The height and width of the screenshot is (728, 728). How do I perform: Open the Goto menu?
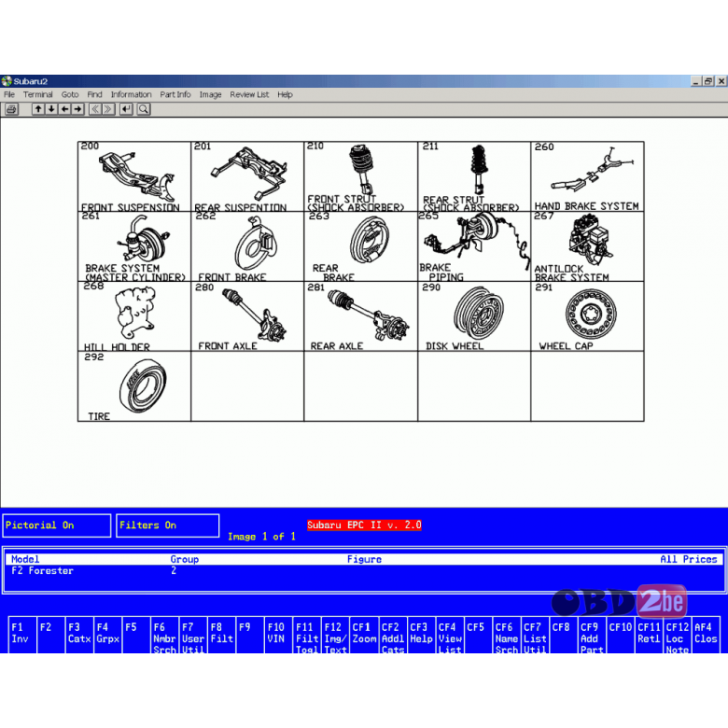pos(70,94)
